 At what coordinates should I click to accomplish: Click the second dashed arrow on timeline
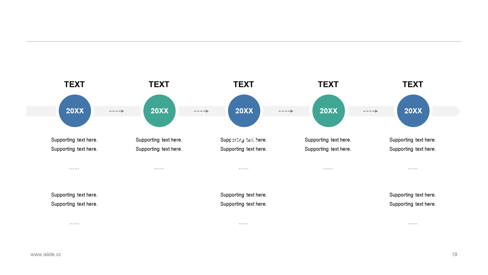[201, 111]
